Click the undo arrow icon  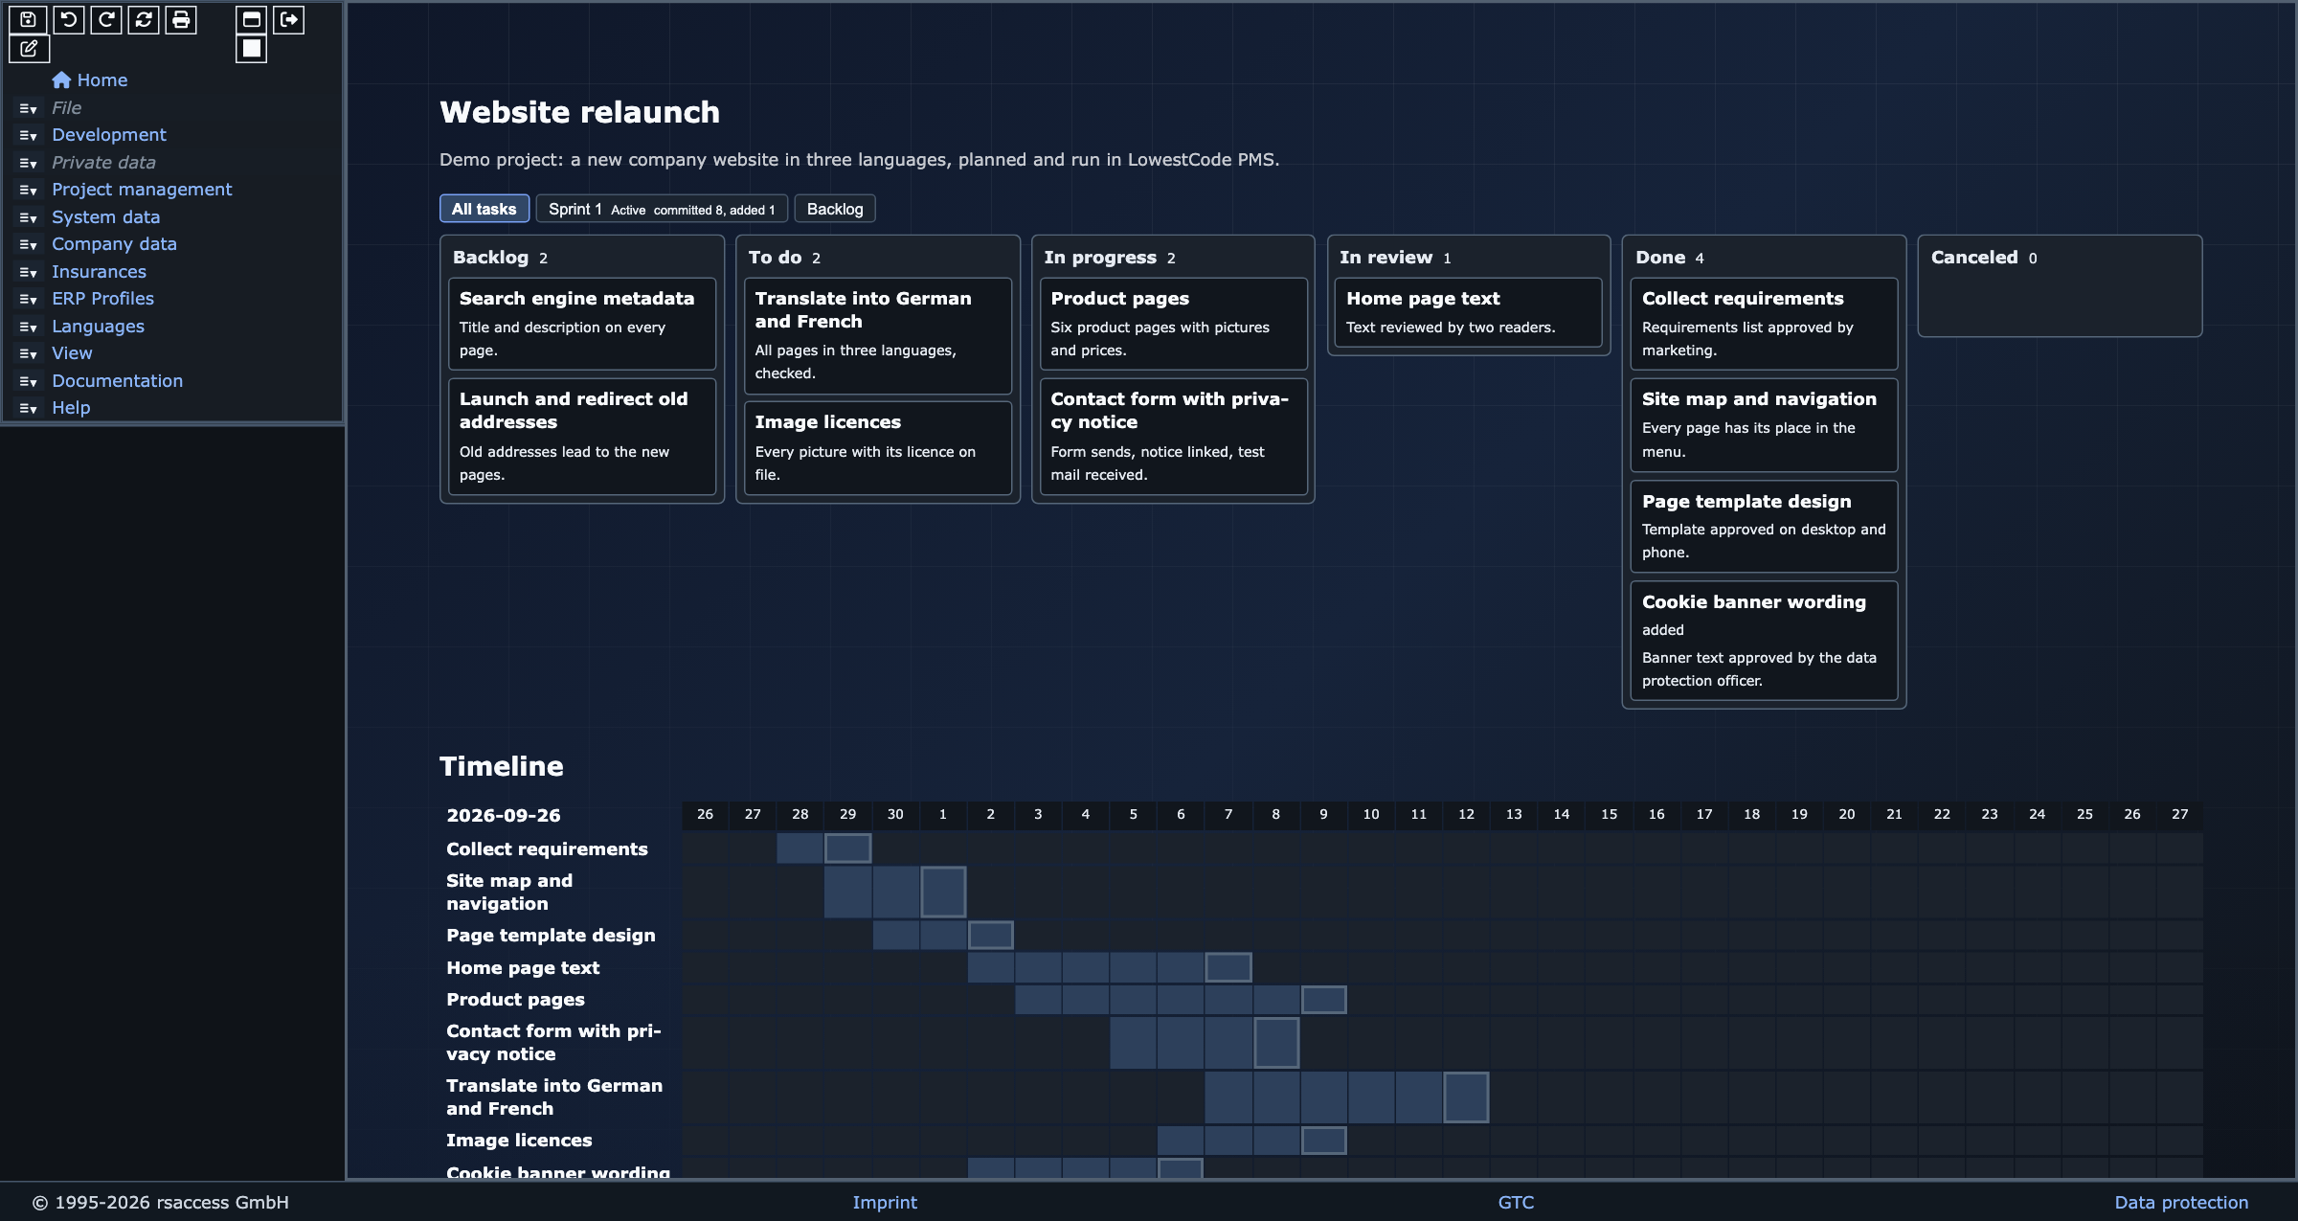pyautogui.click(x=69, y=19)
